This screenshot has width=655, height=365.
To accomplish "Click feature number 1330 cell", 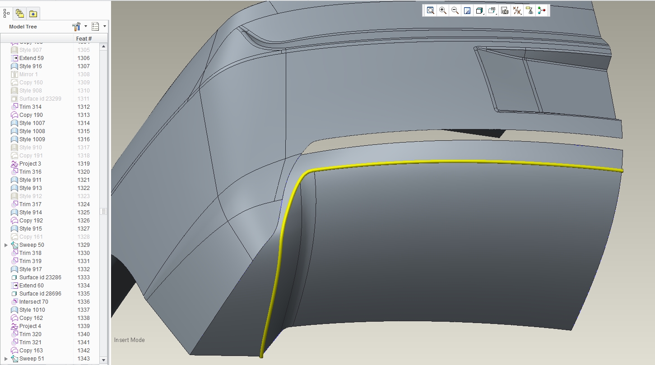I will pos(84,253).
